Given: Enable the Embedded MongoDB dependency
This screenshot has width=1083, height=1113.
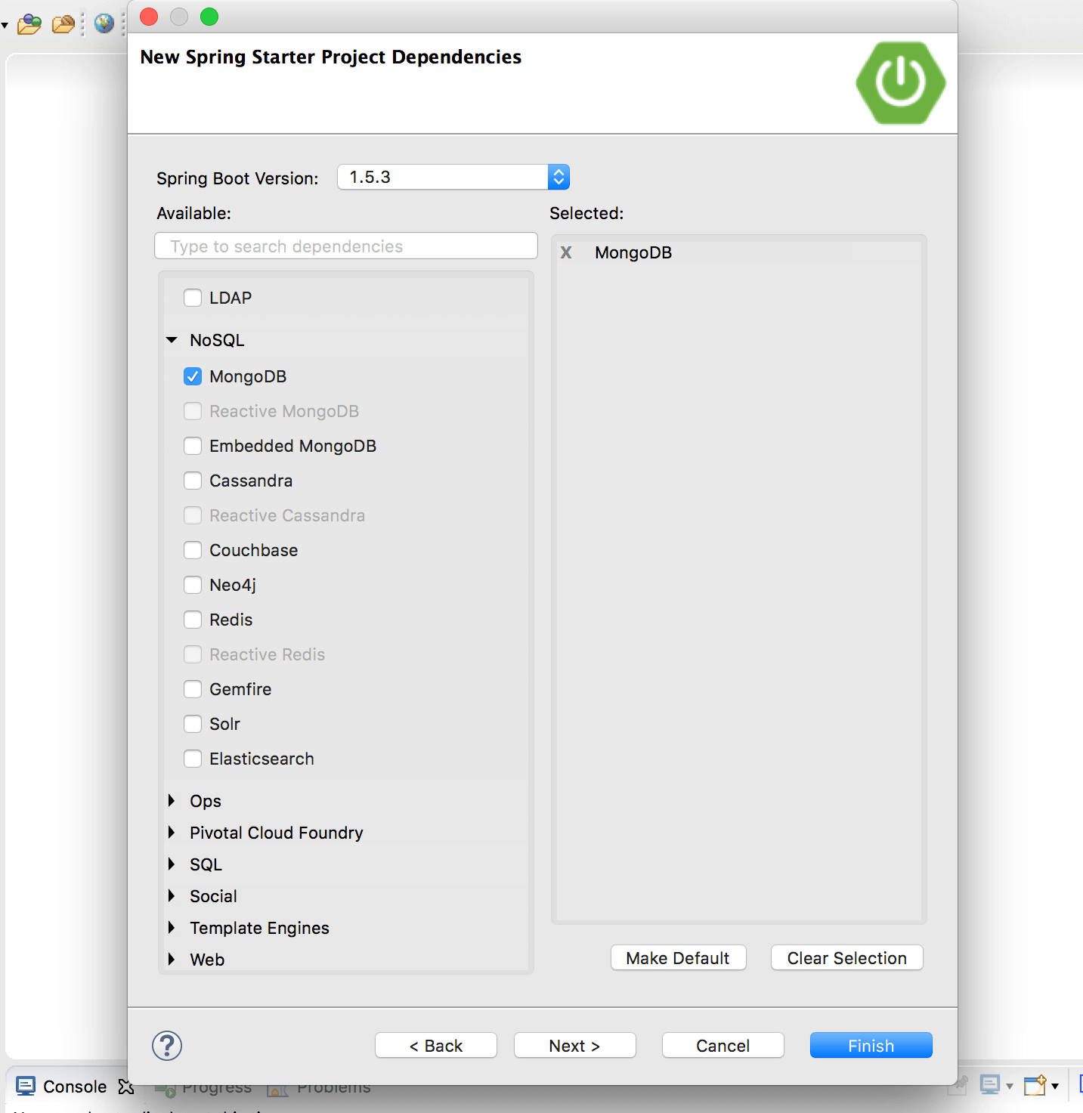Looking at the screenshot, I should click(193, 446).
